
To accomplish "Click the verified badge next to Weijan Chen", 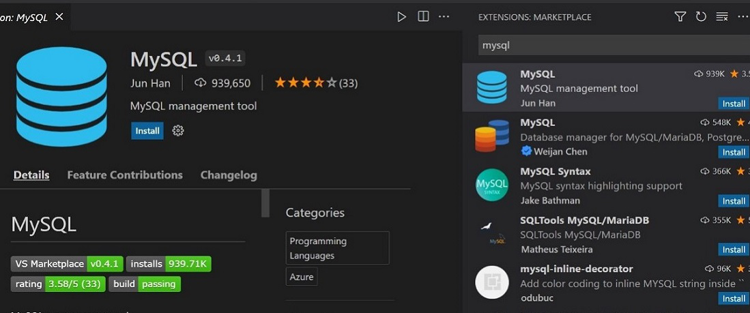I will tap(526, 151).
